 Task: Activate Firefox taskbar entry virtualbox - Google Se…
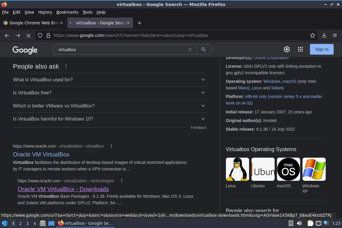click(x=85, y=223)
